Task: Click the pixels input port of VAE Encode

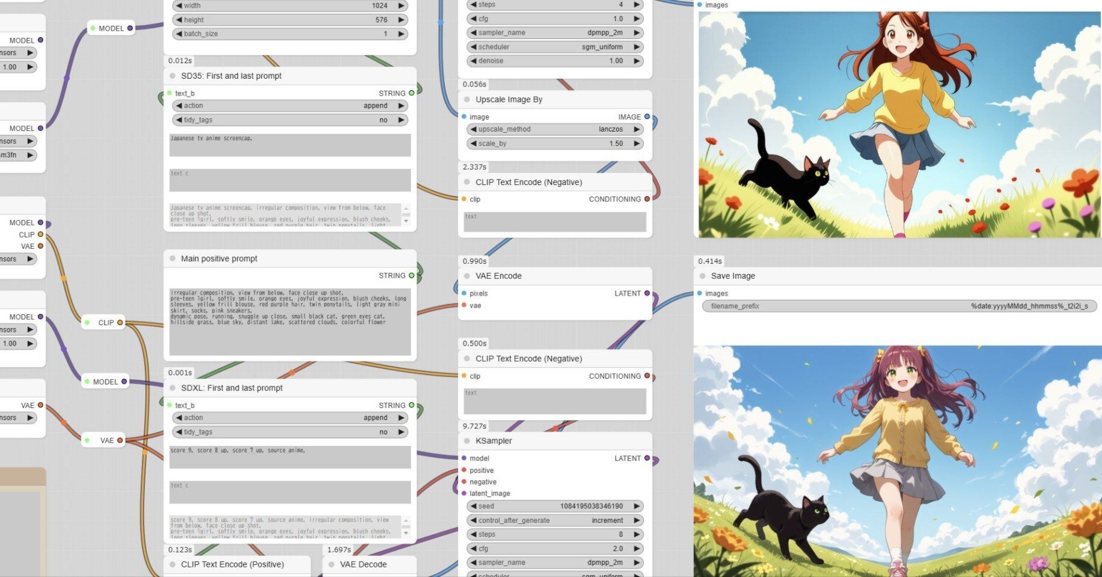Action: point(464,293)
